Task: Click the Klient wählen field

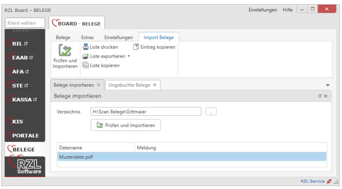Action: click(x=25, y=23)
